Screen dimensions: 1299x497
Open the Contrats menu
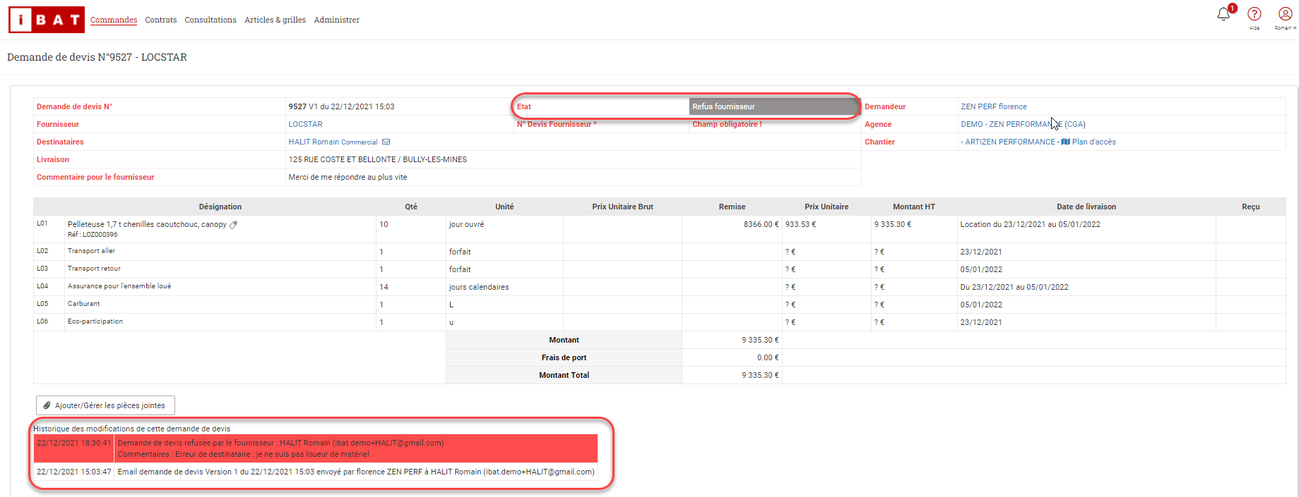point(161,20)
